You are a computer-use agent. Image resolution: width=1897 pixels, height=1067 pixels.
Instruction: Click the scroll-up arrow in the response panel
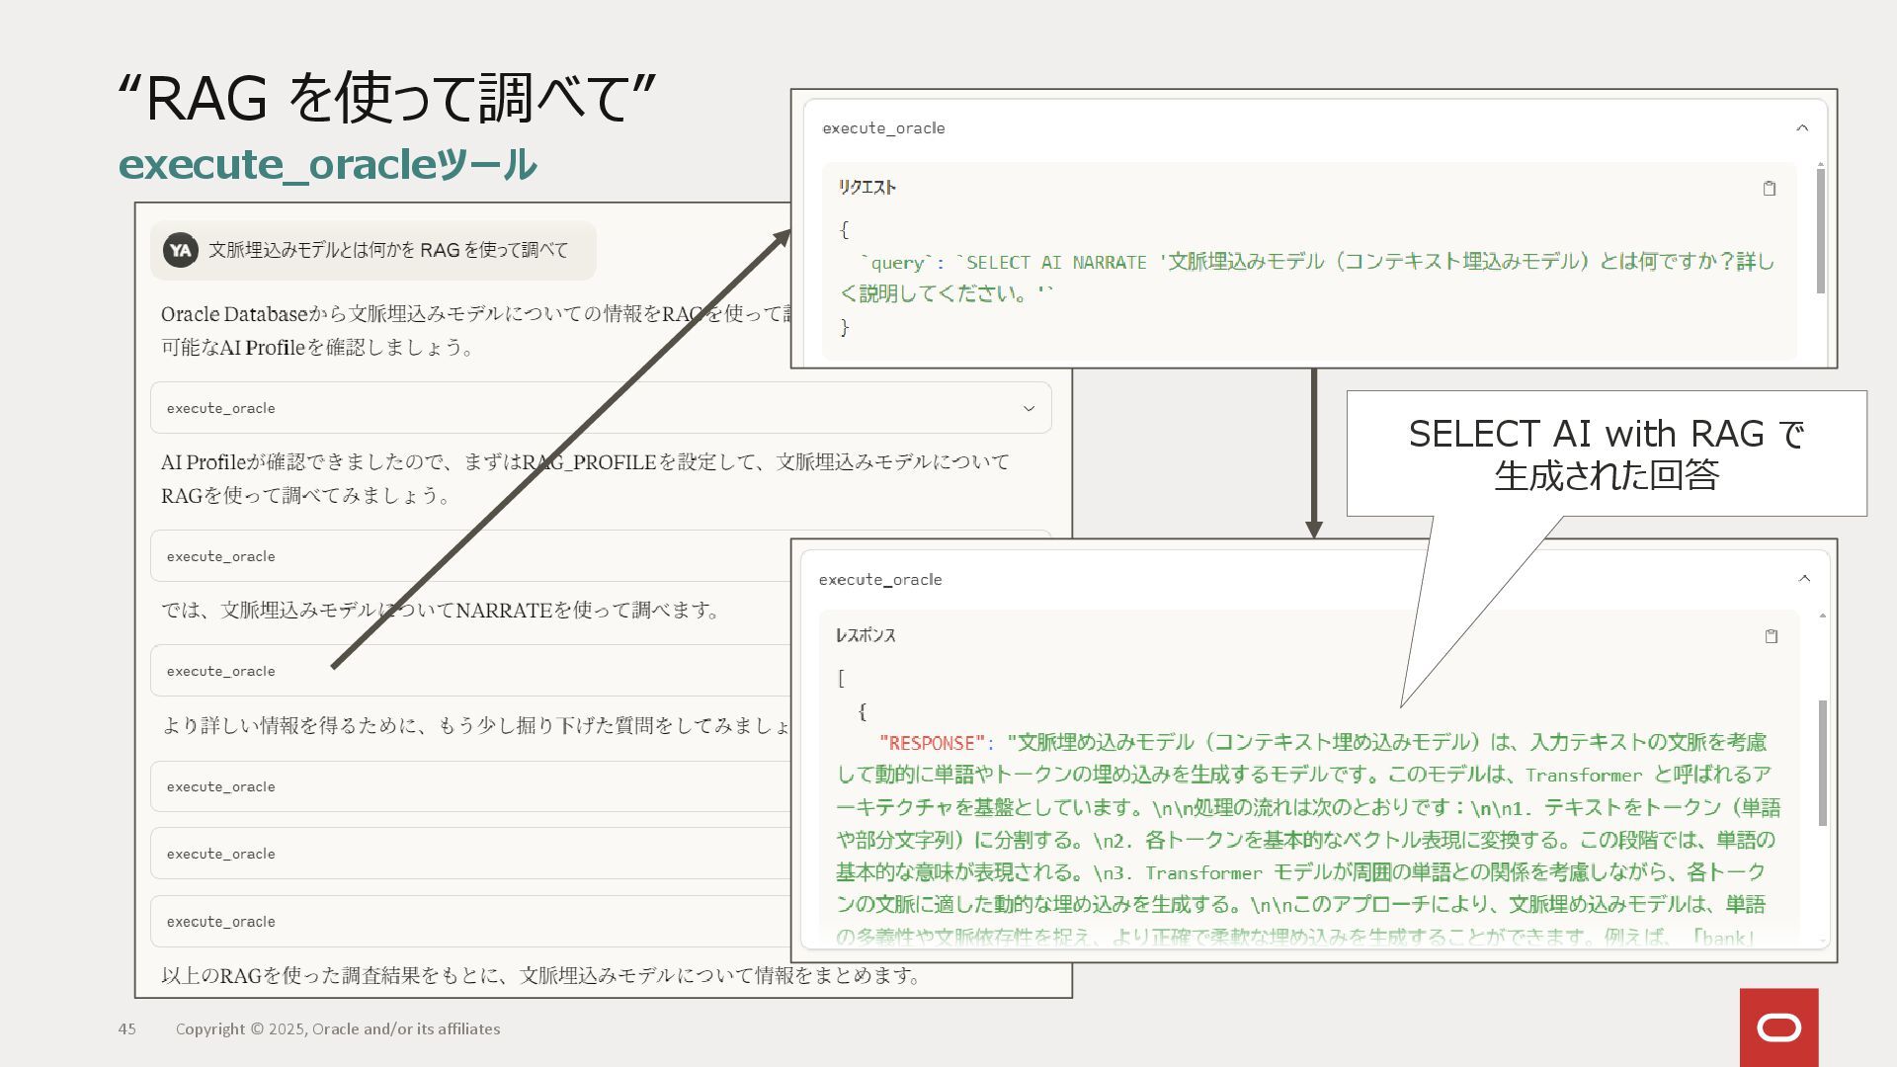(1823, 616)
